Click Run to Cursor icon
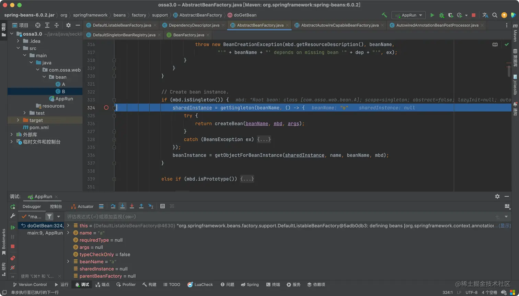 pos(151,206)
